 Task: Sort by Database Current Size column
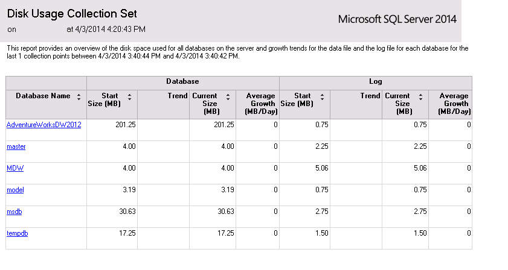coord(228,96)
